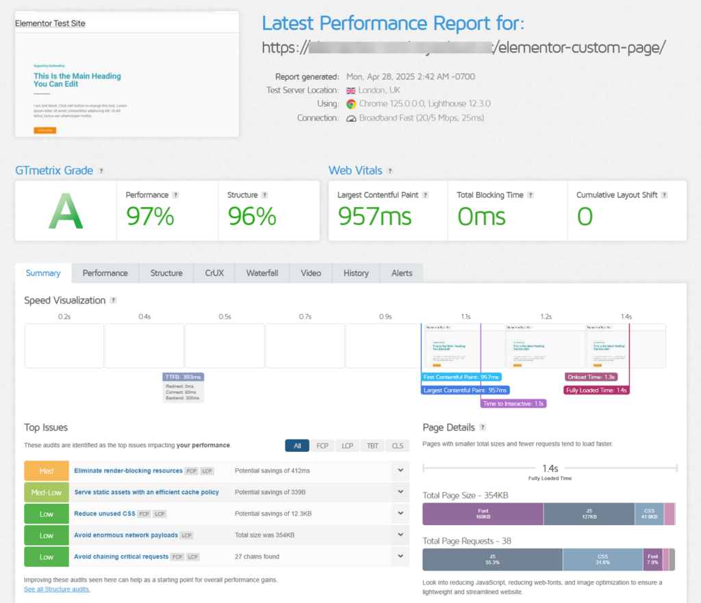Expand the Reduce unused CSS audit
The image size is (701, 603).
tap(400, 513)
